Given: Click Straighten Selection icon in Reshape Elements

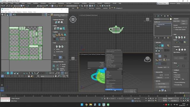Looking at the screenshot, I should pos(56,22).
